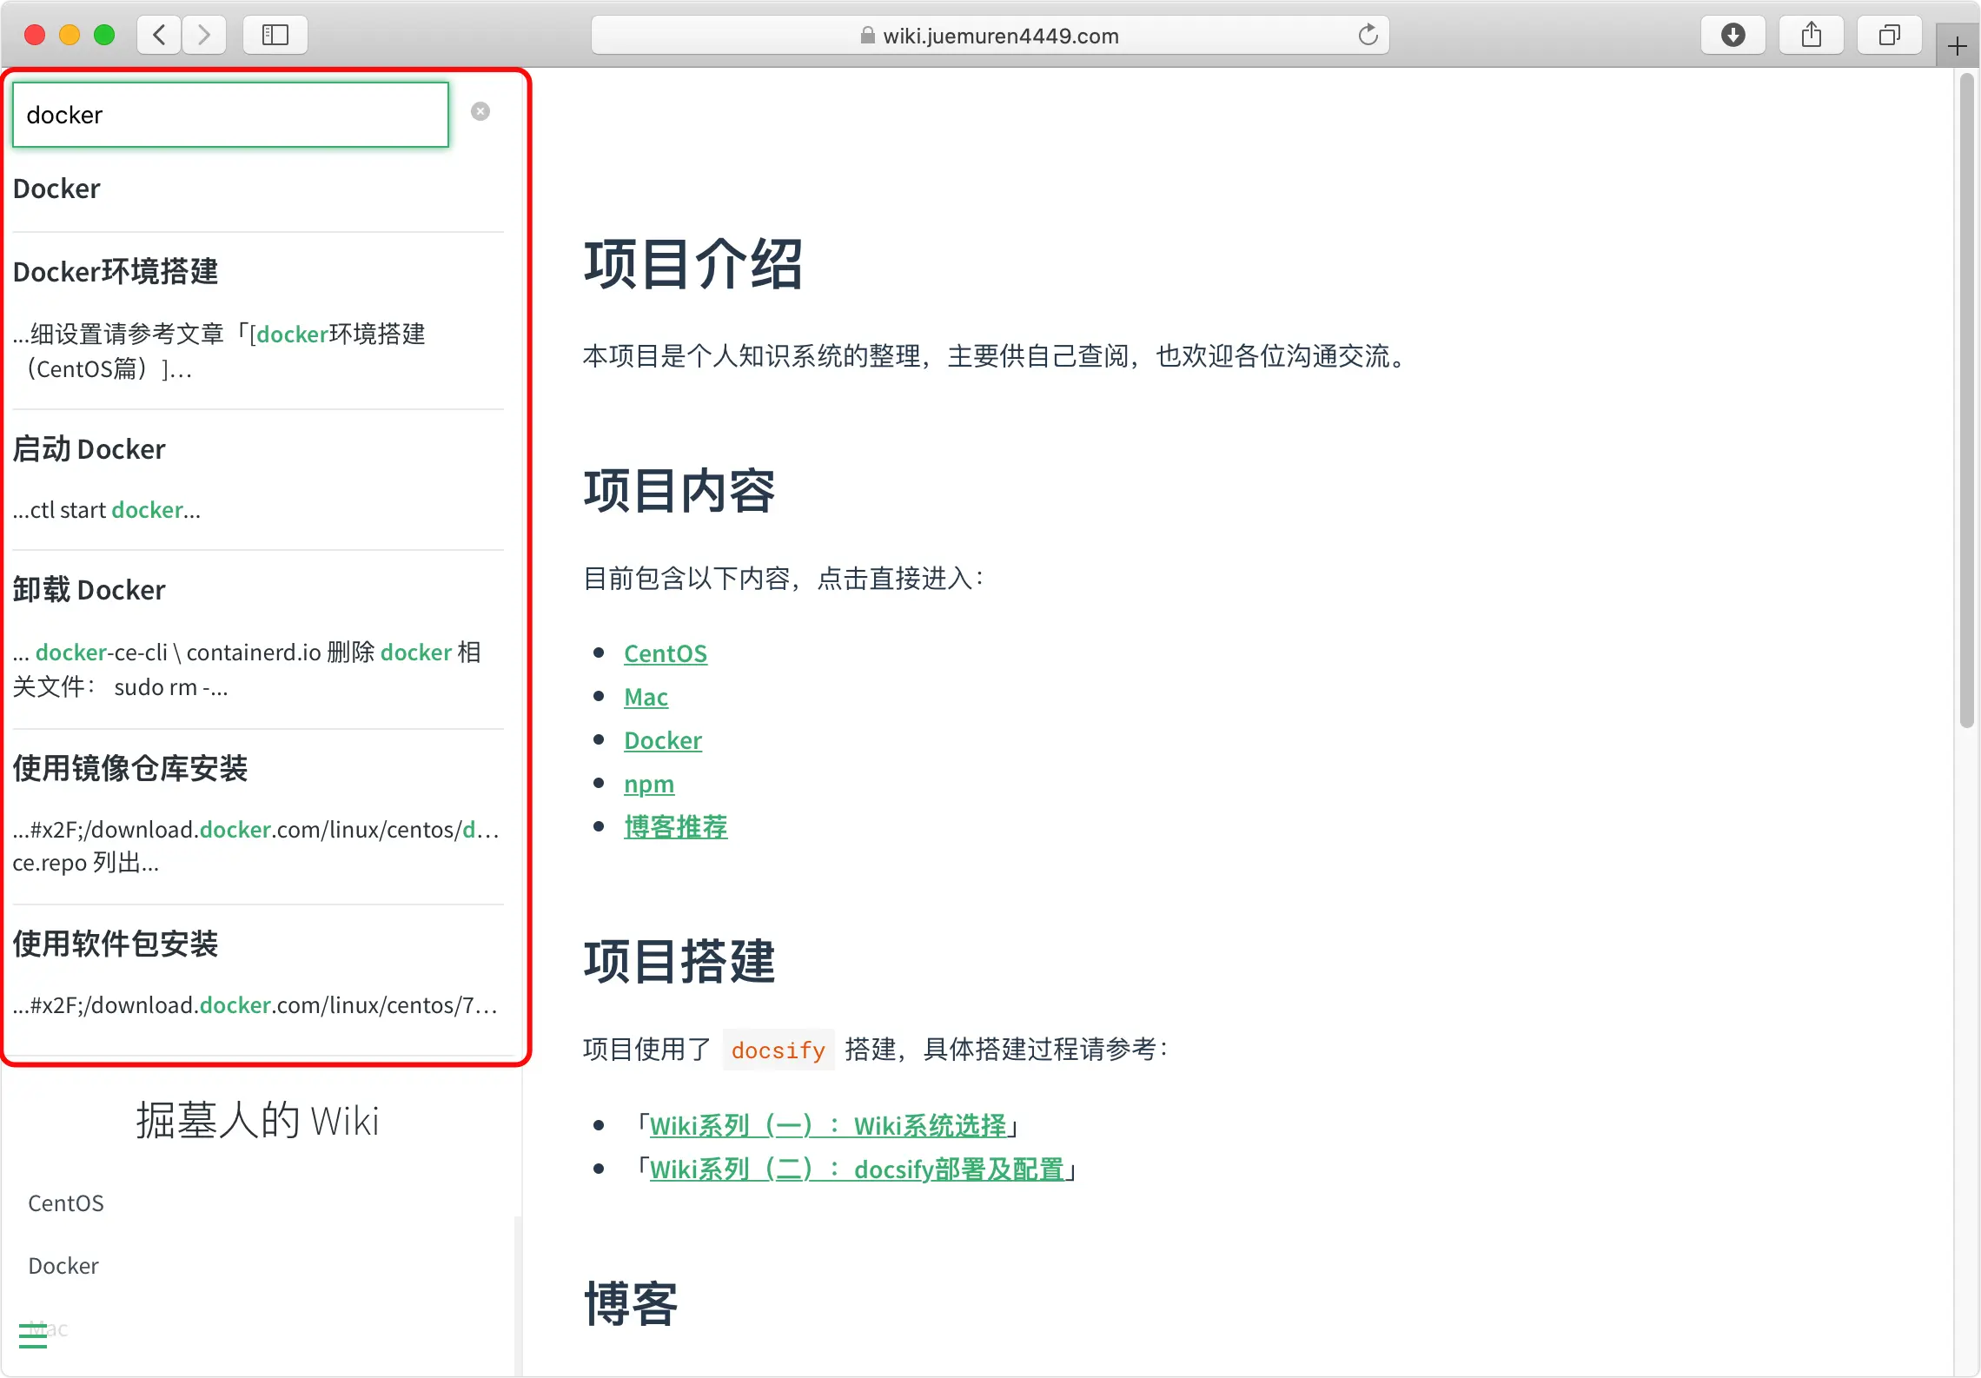Image resolution: width=1981 pixels, height=1378 pixels.
Task: Open the Wiki系列（二）：docsify部署及配置 link
Action: [x=858, y=1169]
